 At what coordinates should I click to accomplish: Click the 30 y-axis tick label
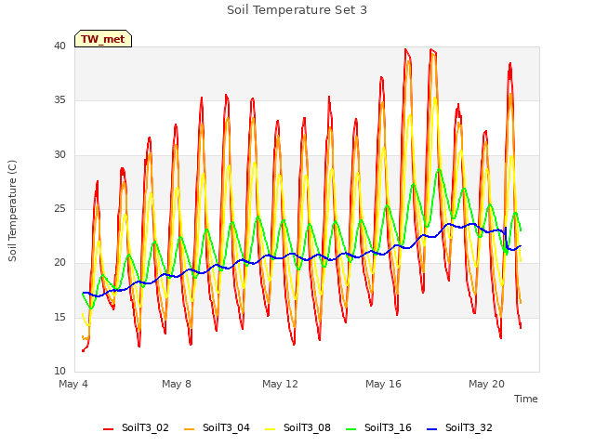59,155
